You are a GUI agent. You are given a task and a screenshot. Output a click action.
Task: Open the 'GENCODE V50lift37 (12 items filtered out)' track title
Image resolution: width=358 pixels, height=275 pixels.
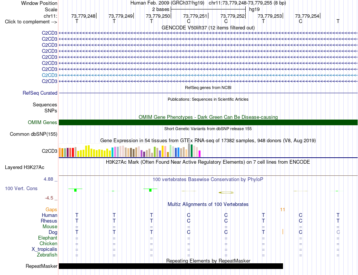[x=208, y=28]
